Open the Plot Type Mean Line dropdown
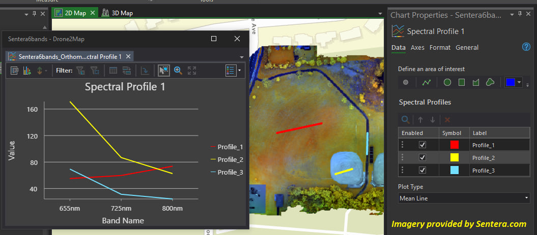This screenshot has height=235, width=537. tap(464, 198)
